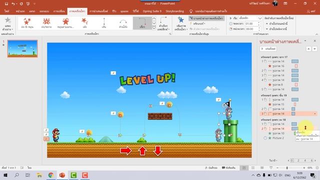The width and height of the screenshot is (320, 180).
Task: Save the presentation with the floppy disk icon
Action: pyautogui.click(x=6, y=3)
